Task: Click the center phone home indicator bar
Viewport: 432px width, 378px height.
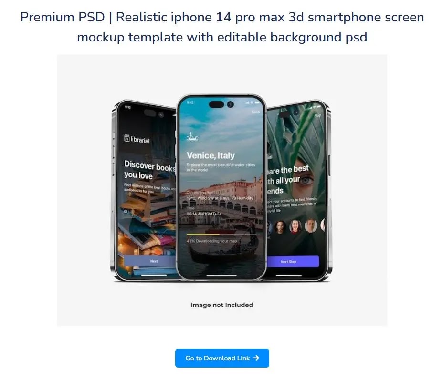Action: 221,275
